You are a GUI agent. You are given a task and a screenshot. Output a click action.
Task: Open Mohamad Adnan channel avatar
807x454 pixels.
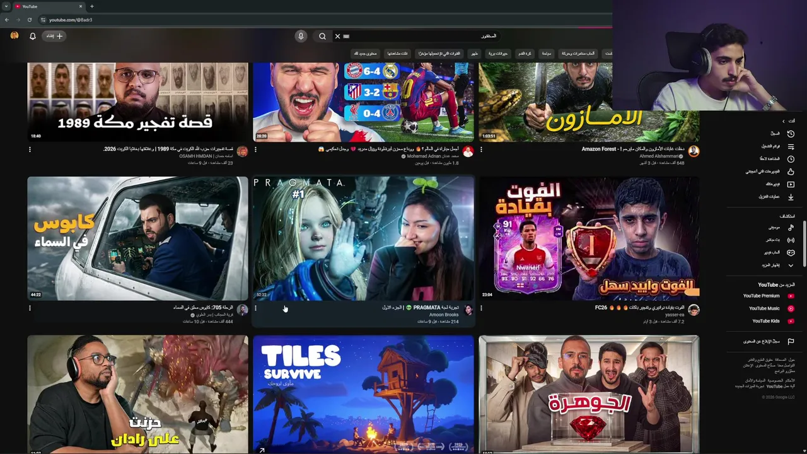[468, 152]
